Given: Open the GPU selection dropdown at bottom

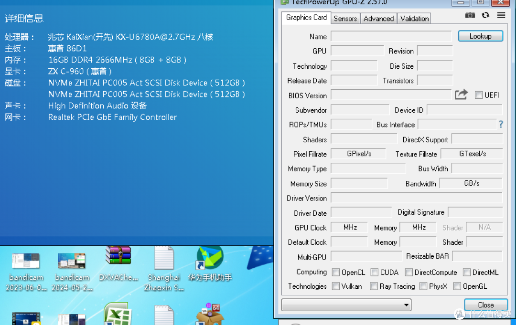Looking at the screenshot, I should pos(346,305).
